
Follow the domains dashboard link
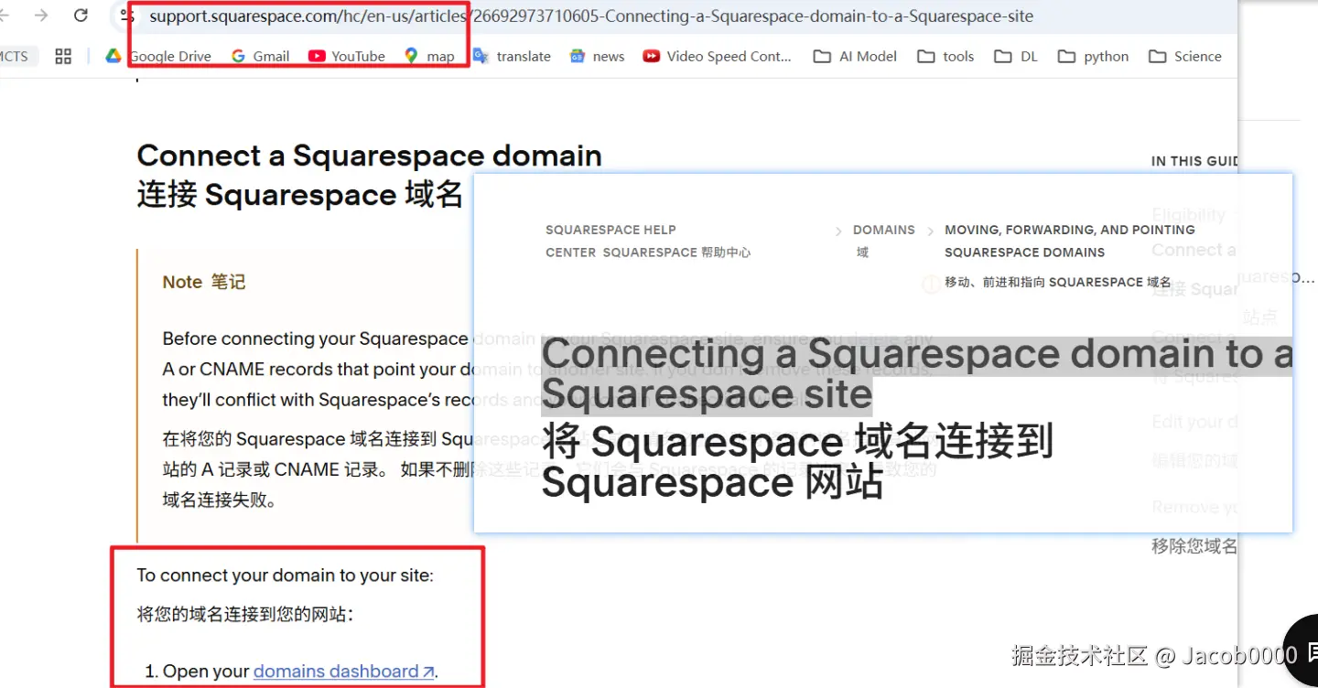click(x=343, y=672)
